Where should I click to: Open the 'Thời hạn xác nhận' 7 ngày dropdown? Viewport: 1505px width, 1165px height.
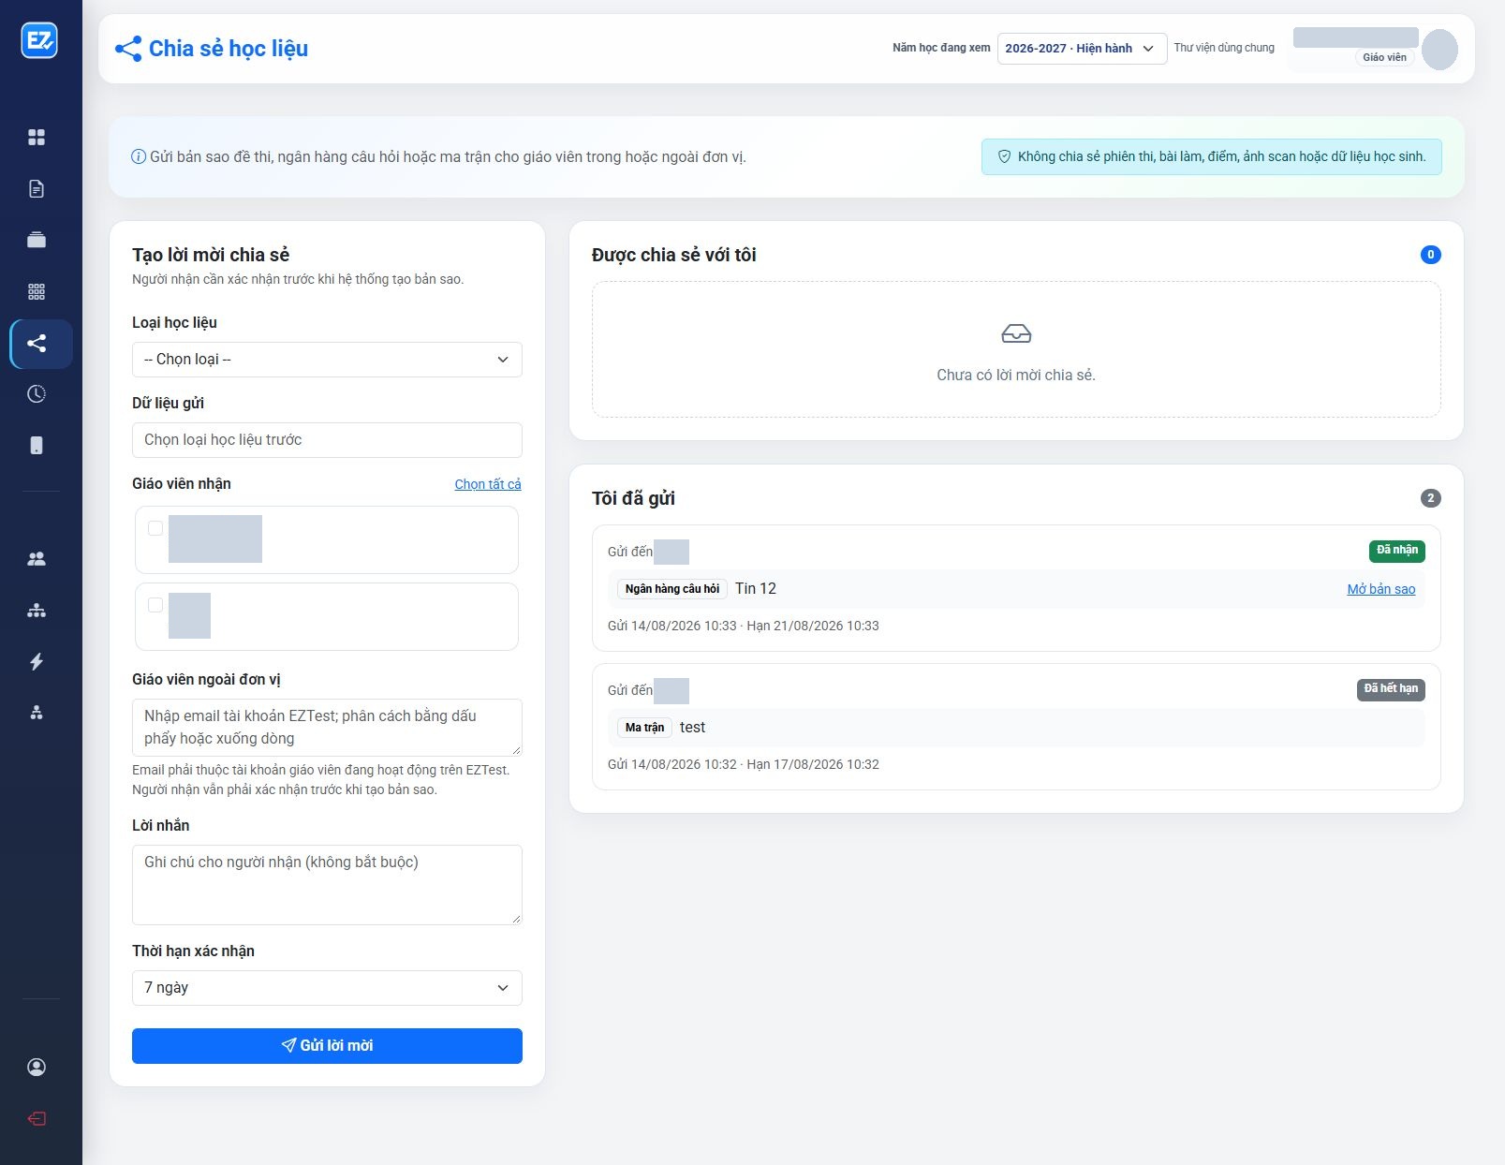coord(327,988)
